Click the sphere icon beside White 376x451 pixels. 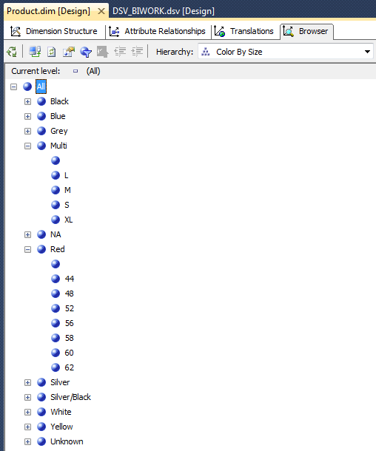pyautogui.click(x=41, y=412)
